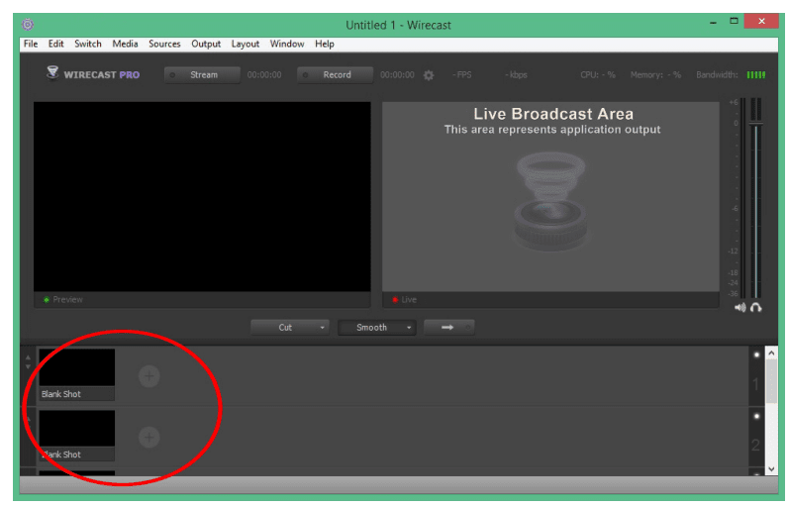Toggle the speaker mute icon

pyautogui.click(x=740, y=307)
